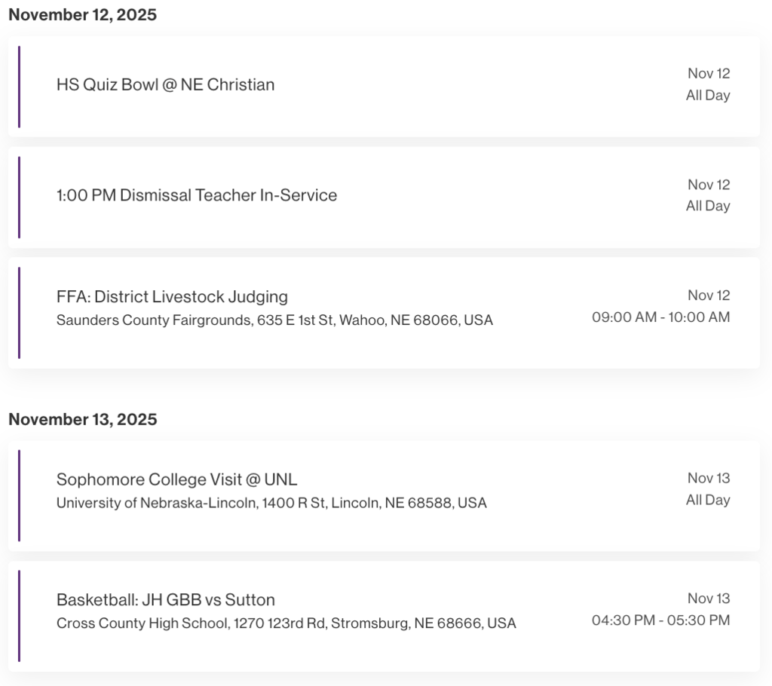This screenshot has width=772, height=686.
Task: Click the November 13, 2025 date heading
Action: [83, 420]
